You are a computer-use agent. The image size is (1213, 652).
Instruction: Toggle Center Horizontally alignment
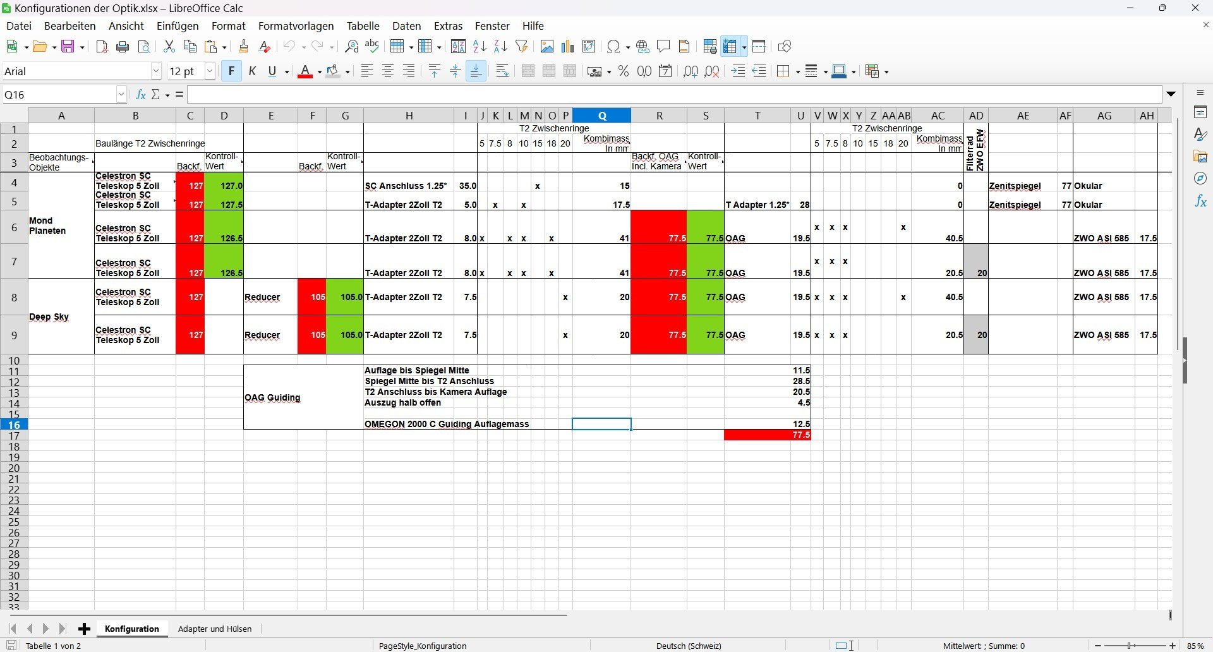[388, 71]
